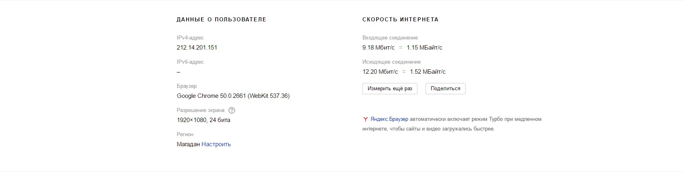Click the IPv4 address 212.14.201.151
The image size is (684, 172).
[x=197, y=48]
